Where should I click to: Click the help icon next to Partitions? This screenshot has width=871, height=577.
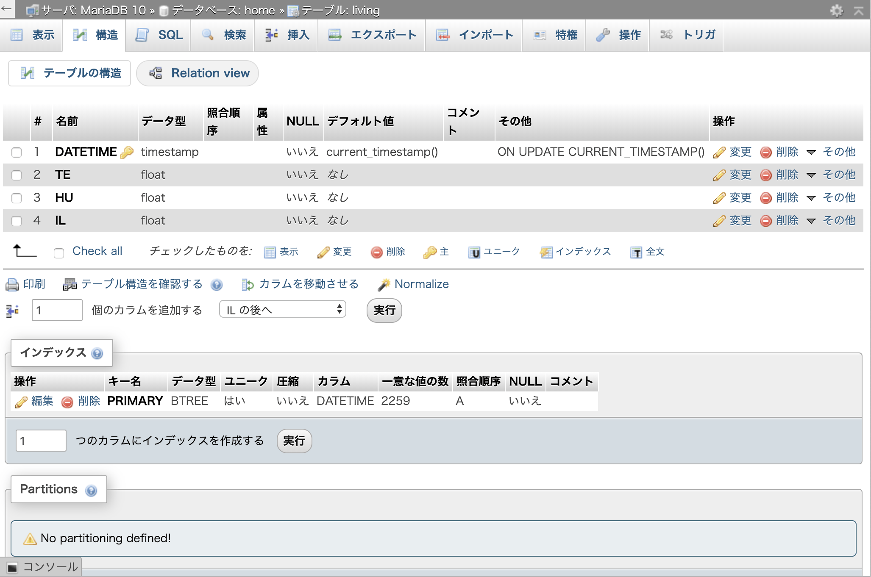point(91,490)
